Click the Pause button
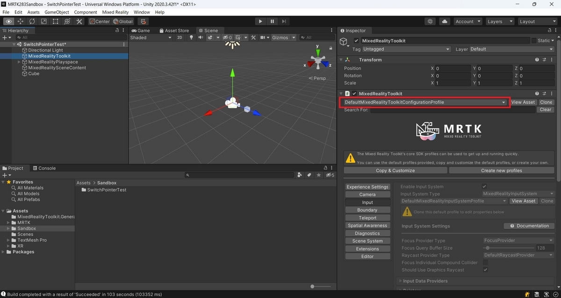561x298 pixels. tap(272, 21)
